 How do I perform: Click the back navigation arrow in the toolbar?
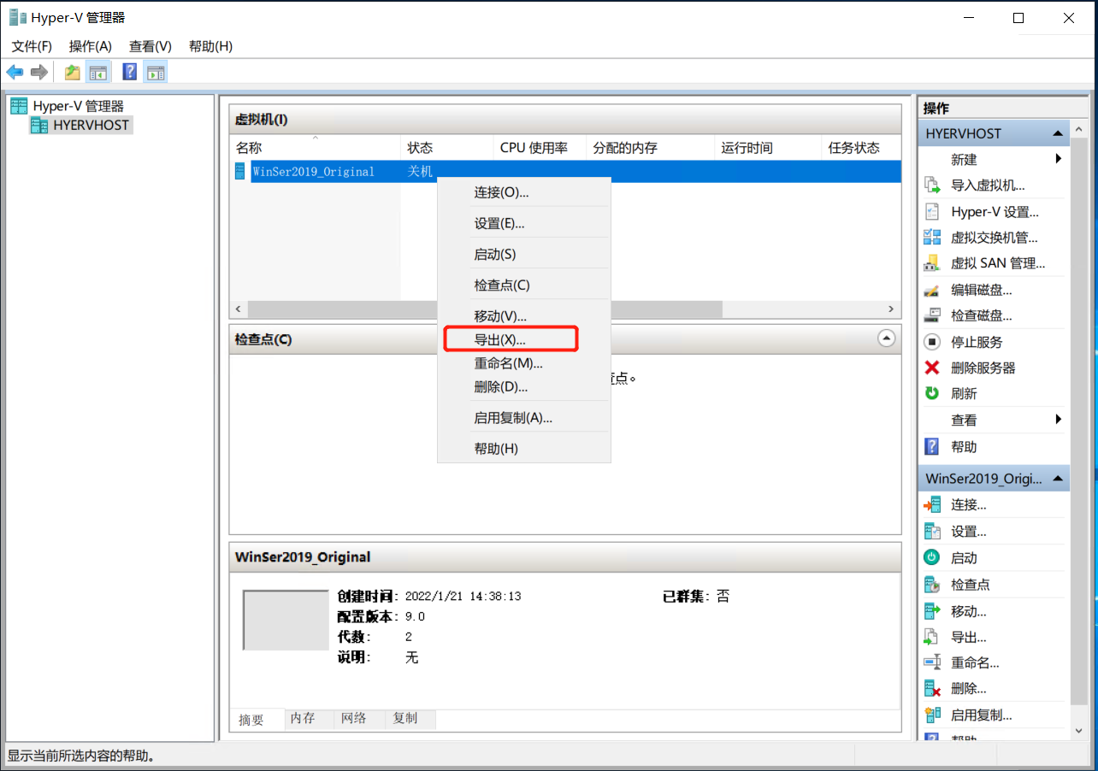coord(15,72)
